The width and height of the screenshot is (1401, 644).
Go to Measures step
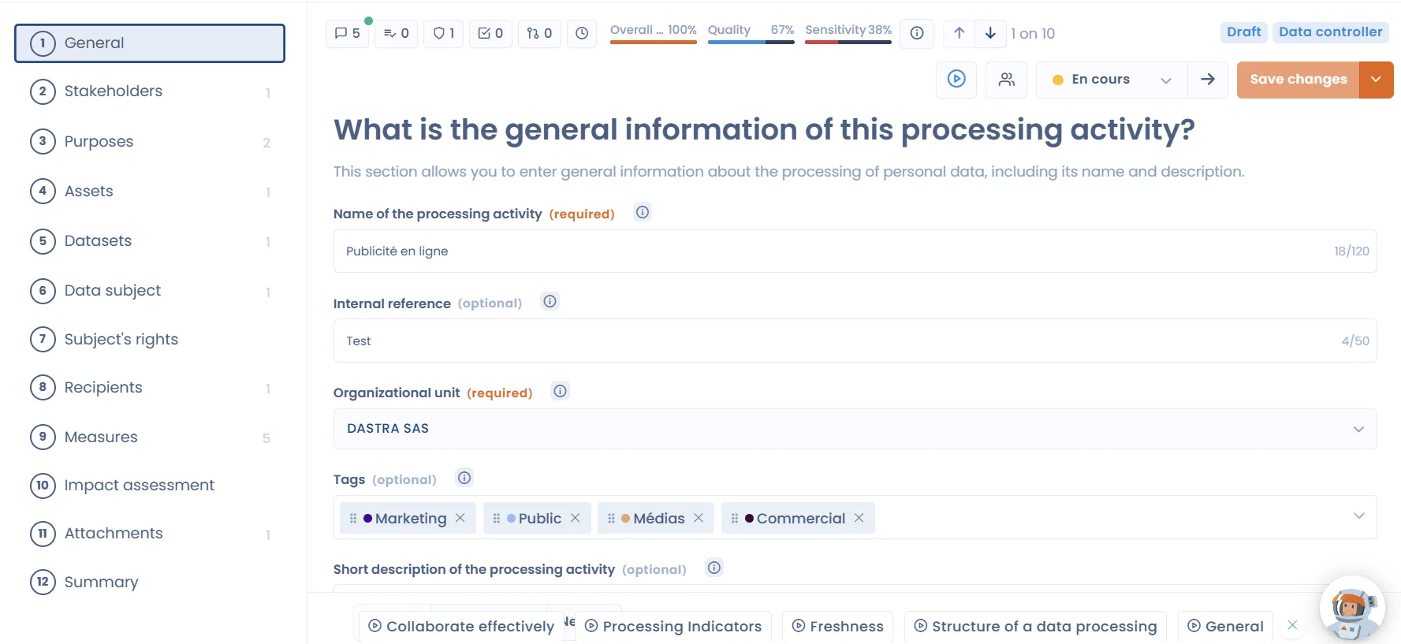150,437
